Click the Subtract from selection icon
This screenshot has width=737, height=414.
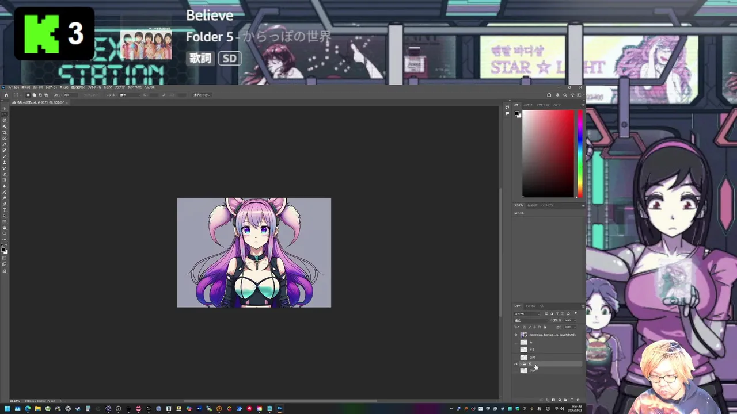40,95
